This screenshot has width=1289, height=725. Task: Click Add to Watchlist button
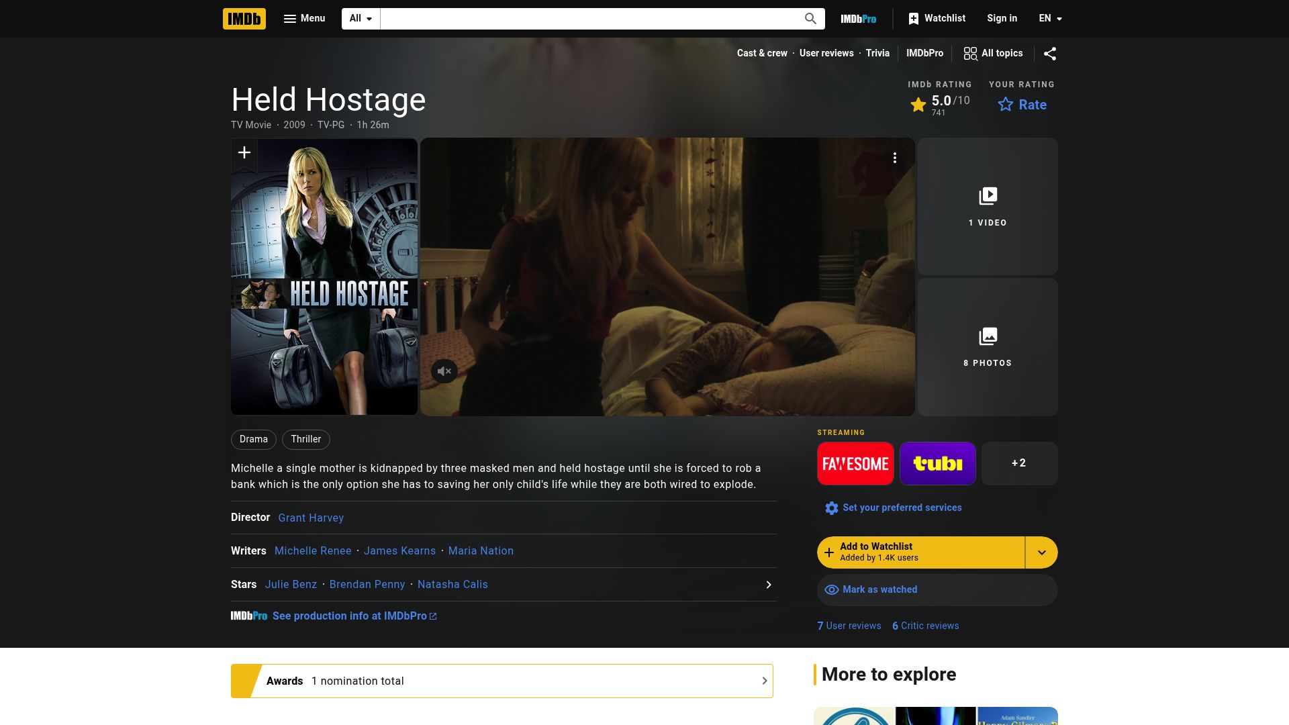coord(920,552)
